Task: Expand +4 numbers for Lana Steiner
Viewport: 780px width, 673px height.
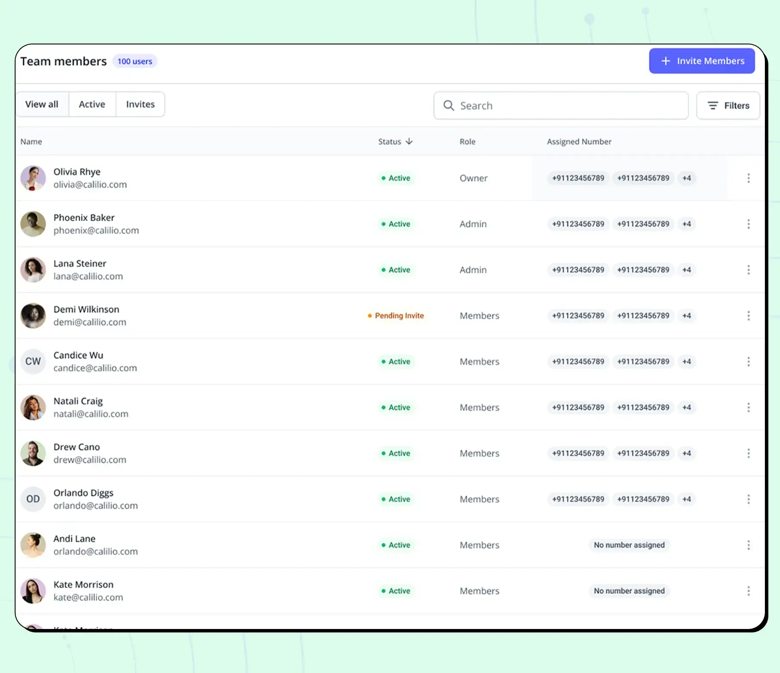Action: pyautogui.click(x=686, y=270)
